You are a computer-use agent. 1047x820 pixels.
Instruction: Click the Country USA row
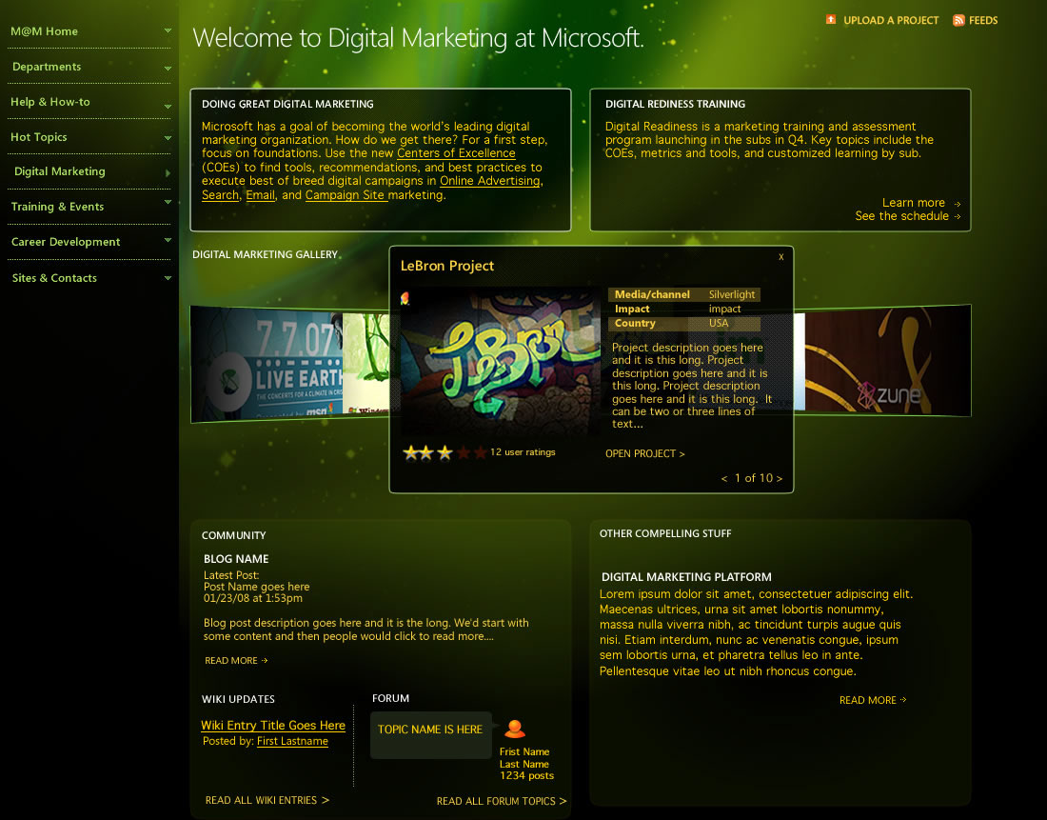(x=683, y=324)
